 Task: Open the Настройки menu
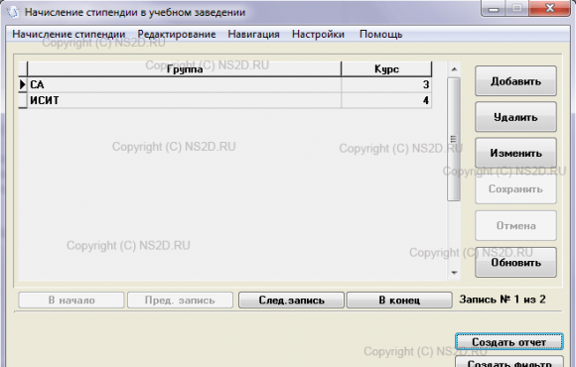coord(318,34)
